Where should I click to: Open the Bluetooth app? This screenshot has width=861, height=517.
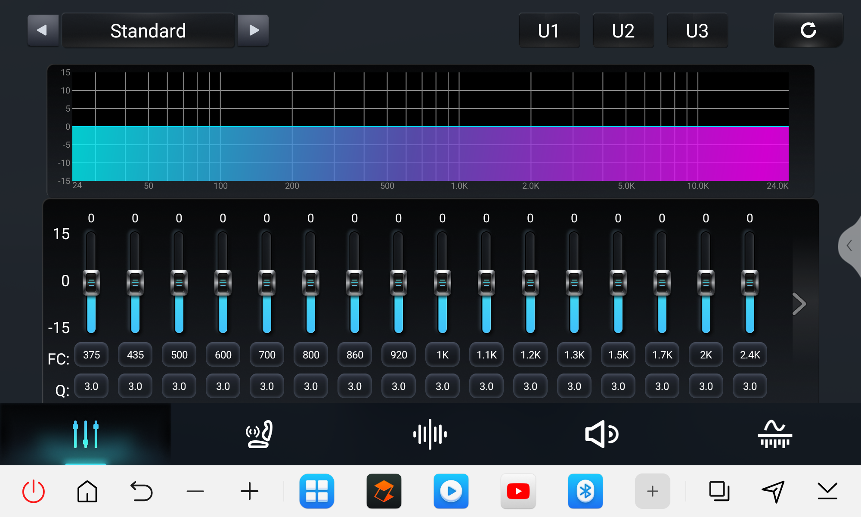[585, 492]
